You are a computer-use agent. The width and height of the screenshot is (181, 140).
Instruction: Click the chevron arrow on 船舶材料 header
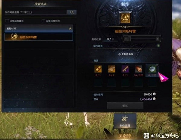coord(70,29)
